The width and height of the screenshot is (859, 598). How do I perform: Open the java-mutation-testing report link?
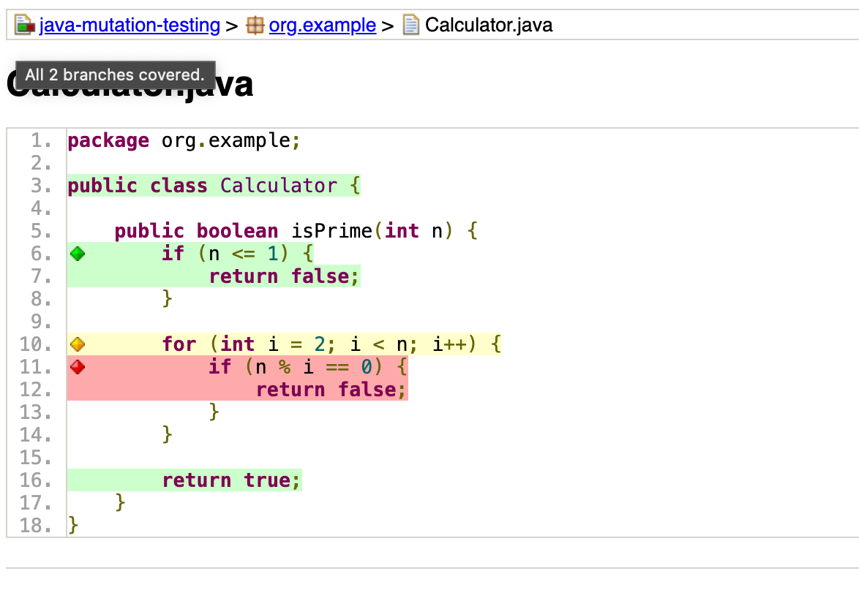click(130, 24)
